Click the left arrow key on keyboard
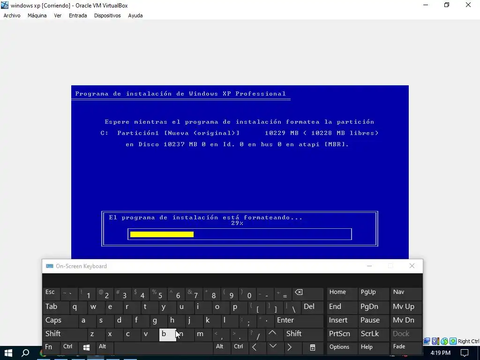Screen dimensions: 480x360 (x=255, y=347)
